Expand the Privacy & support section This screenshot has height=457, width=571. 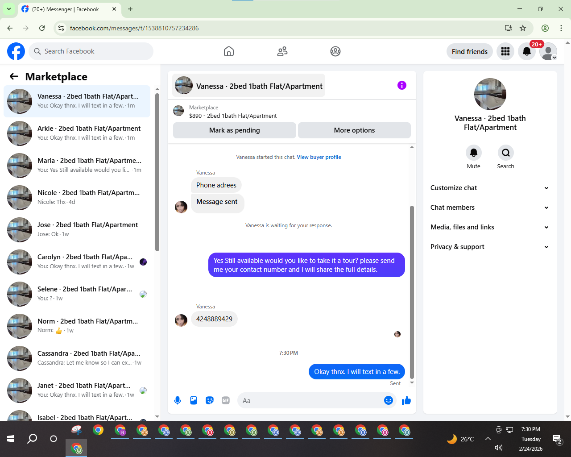(x=490, y=247)
